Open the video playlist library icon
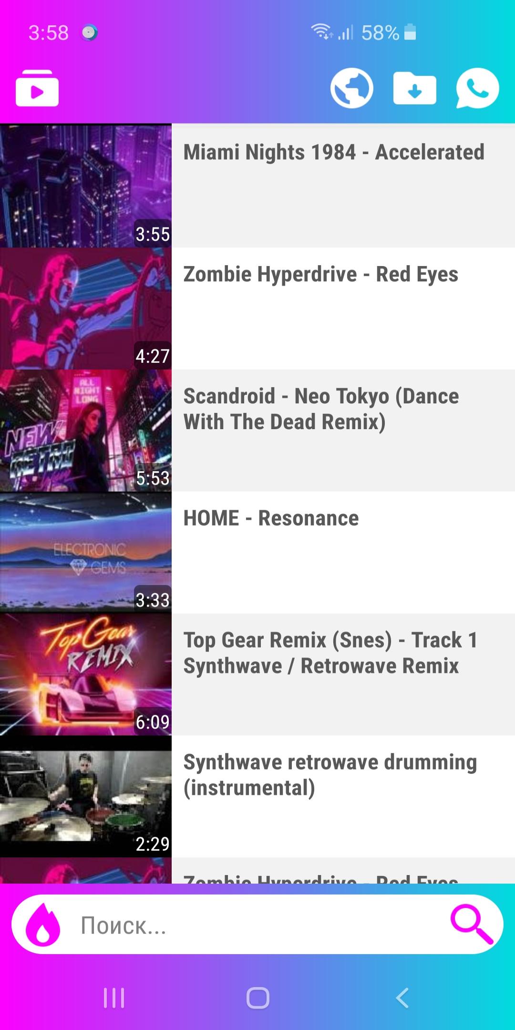 37,88
